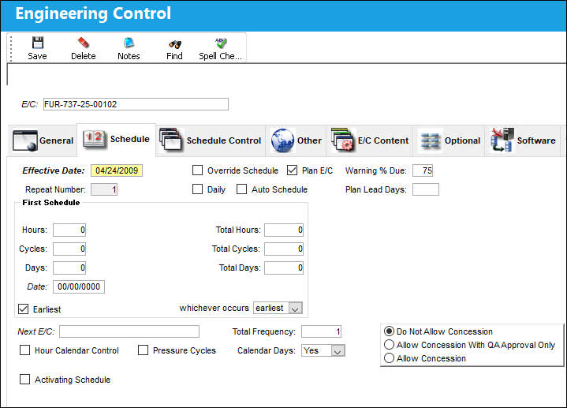The width and height of the screenshot is (567, 408).
Task: Switch to the Optional tab label
Action: tap(462, 140)
